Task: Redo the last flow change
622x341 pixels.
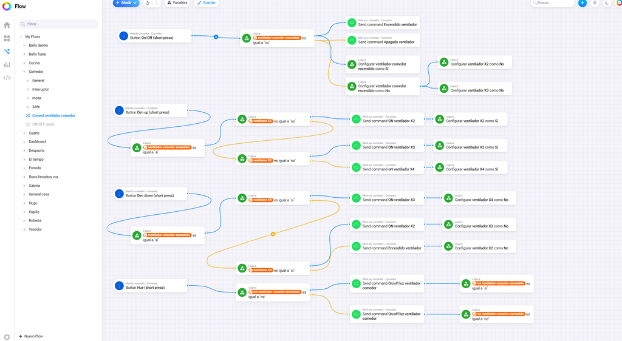Action: pyautogui.click(x=156, y=3)
